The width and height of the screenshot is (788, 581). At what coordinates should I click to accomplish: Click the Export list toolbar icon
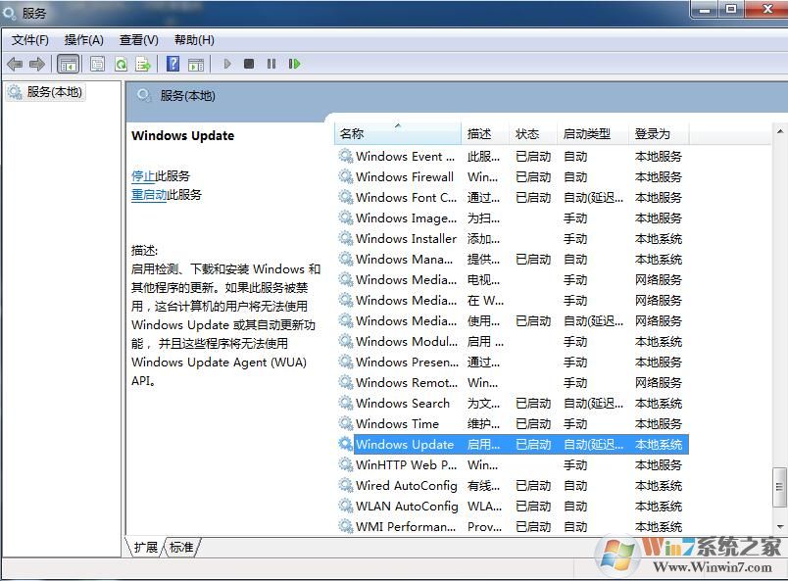[143, 64]
